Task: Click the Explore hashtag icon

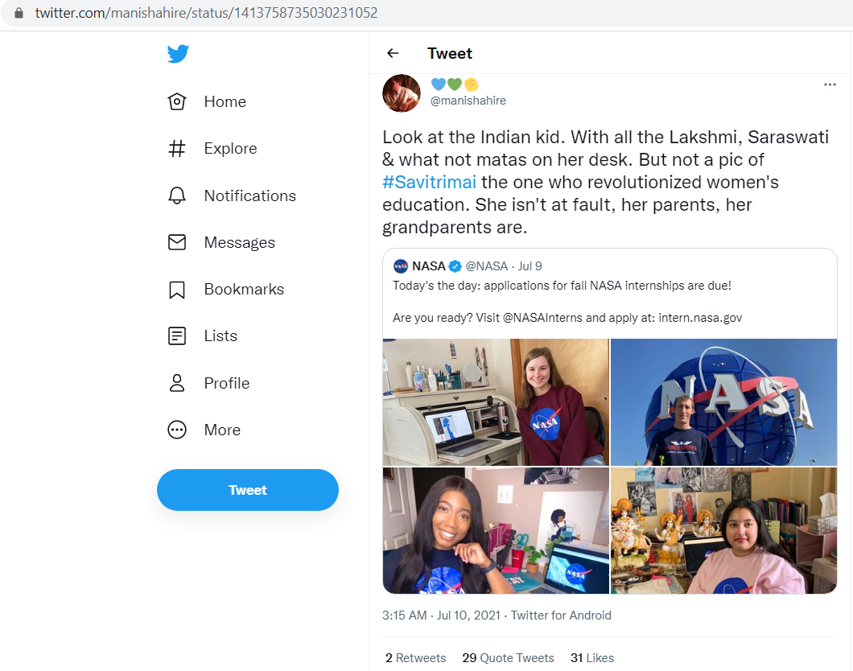Action: coord(177,149)
